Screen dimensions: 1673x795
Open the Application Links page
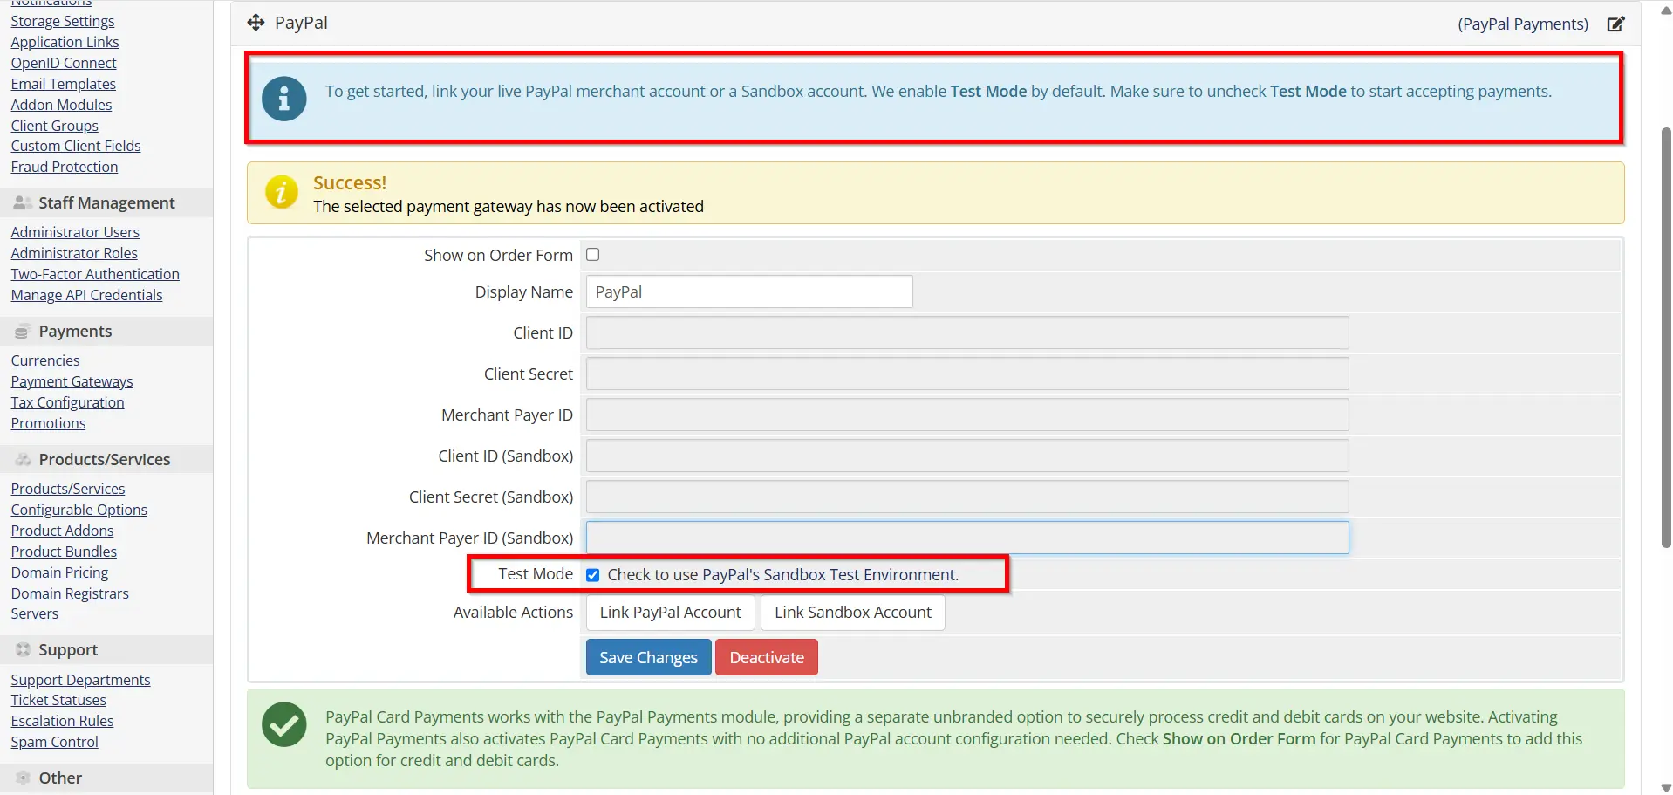(65, 42)
